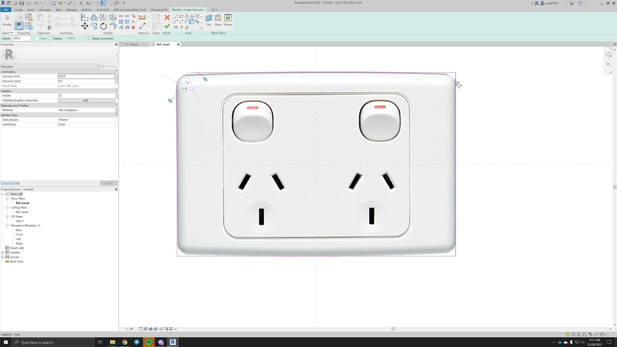Select the Move tool

[84, 26]
